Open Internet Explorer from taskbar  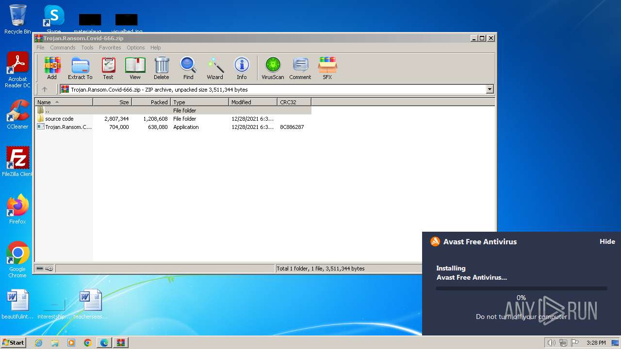tap(38, 343)
